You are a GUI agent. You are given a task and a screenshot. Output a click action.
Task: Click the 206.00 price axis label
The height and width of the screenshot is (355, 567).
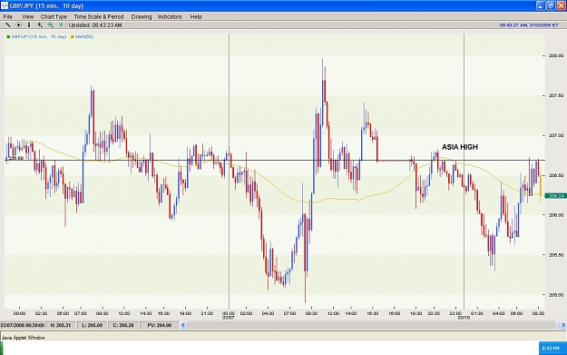(x=556, y=215)
